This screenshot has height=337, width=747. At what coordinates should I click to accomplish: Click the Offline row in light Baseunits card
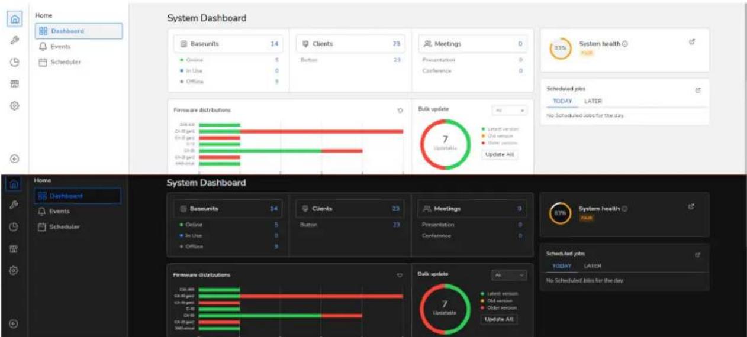(x=228, y=82)
